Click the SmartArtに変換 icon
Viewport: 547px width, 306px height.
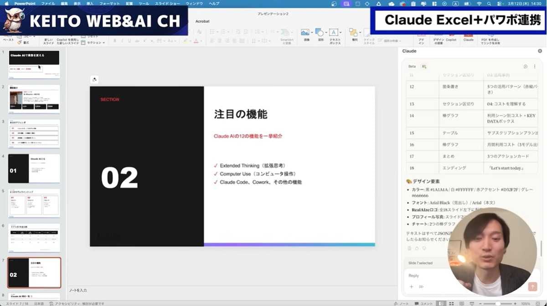click(286, 32)
